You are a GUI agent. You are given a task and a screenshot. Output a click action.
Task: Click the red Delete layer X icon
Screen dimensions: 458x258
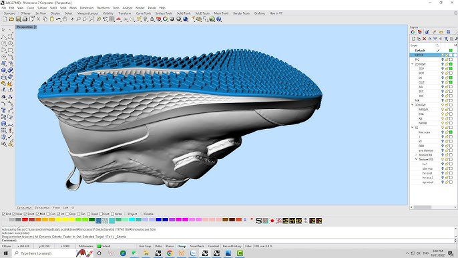tap(424, 39)
